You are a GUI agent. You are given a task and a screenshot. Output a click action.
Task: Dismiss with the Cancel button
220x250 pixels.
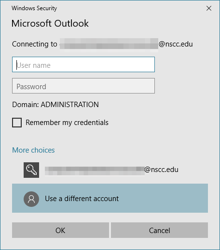[159, 230]
